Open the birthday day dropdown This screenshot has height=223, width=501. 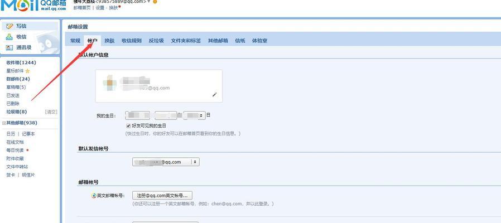194,115
